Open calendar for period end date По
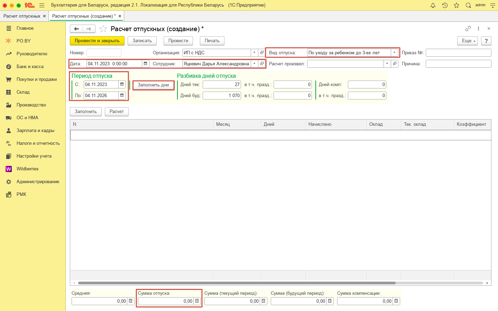The height and width of the screenshot is (311, 498). [x=122, y=95]
